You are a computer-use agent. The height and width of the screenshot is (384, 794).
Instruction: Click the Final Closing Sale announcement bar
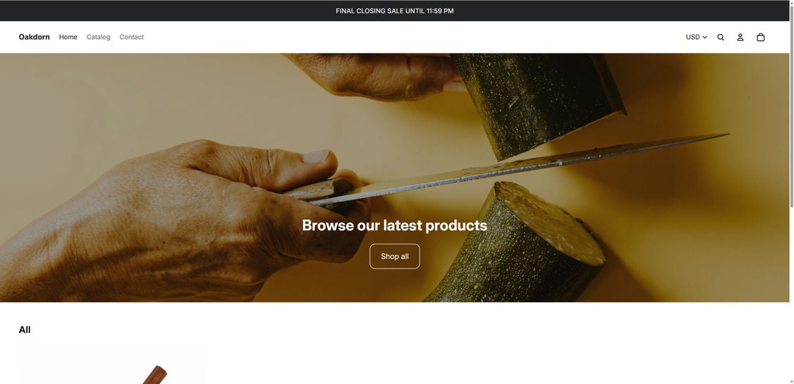point(394,11)
